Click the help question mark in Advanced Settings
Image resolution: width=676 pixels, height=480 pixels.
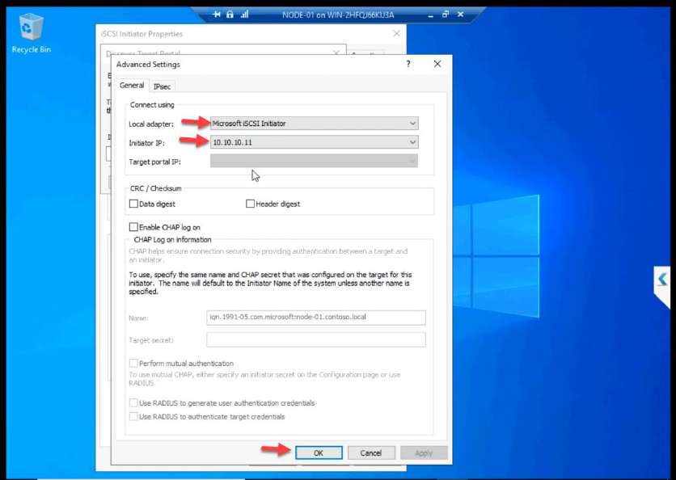pos(408,64)
